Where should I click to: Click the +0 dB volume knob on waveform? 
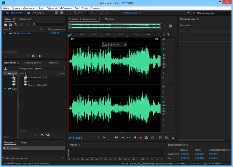point(110,44)
